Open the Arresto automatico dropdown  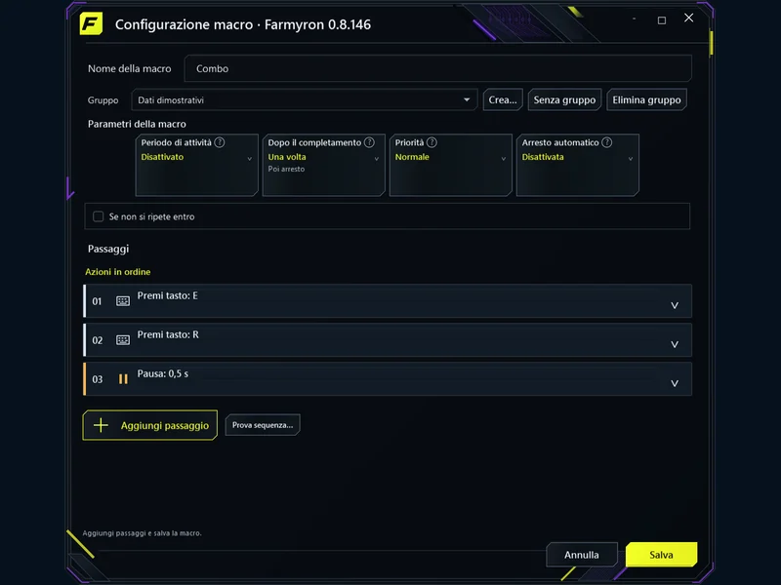(x=578, y=165)
